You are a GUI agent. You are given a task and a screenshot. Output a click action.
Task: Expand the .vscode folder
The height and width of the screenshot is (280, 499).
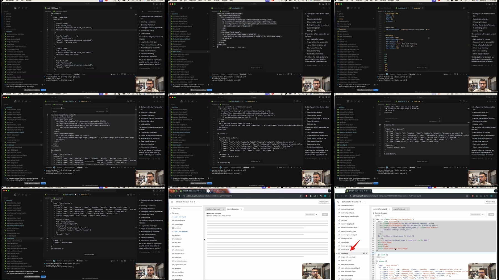[9, 16]
